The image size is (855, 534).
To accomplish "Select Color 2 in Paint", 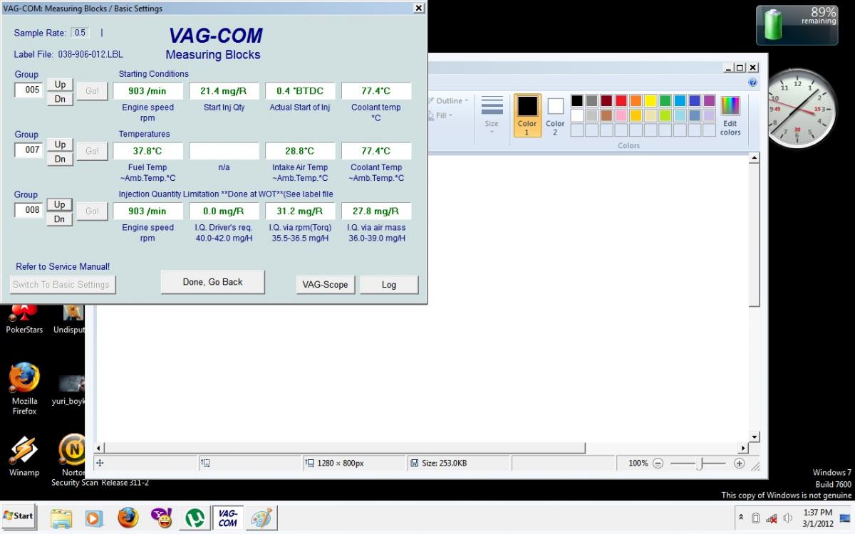I will click(555, 115).
